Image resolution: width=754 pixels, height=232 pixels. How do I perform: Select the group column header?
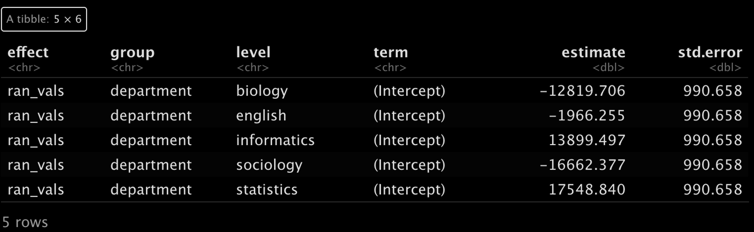(x=132, y=52)
